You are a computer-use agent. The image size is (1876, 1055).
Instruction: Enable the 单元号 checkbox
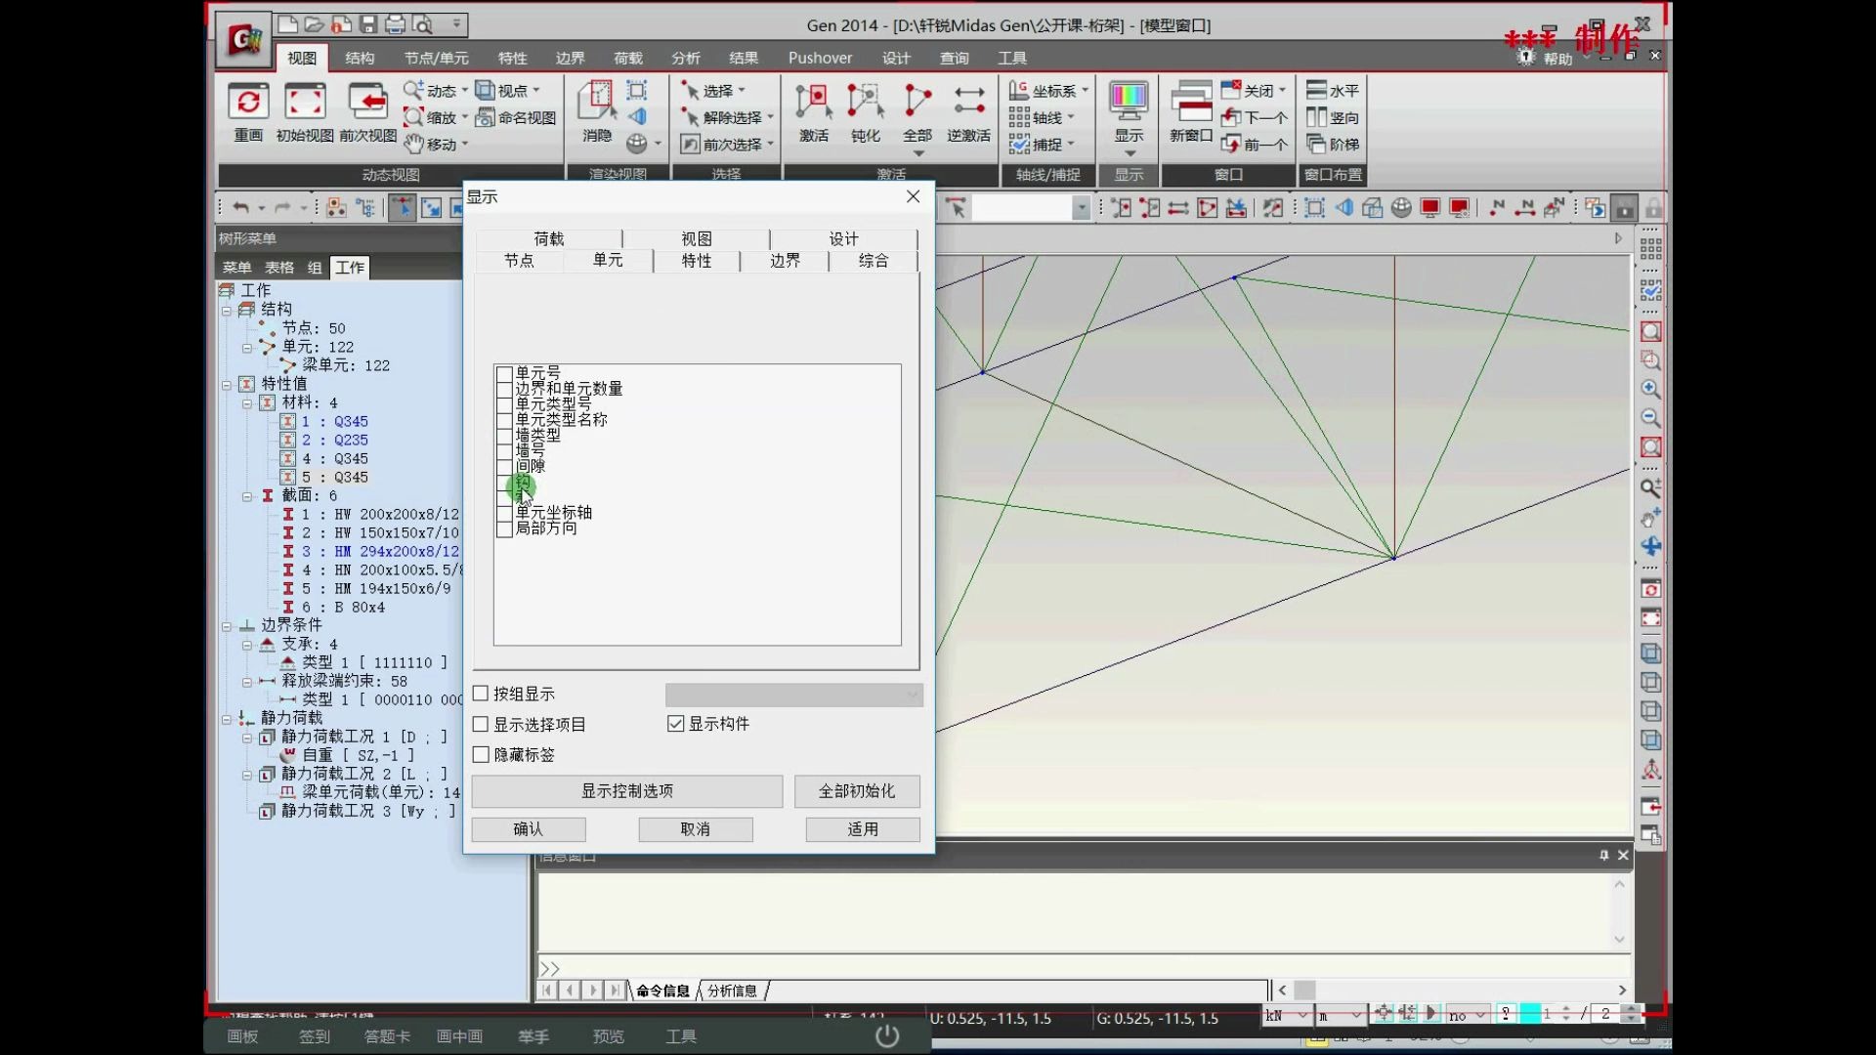504,372
